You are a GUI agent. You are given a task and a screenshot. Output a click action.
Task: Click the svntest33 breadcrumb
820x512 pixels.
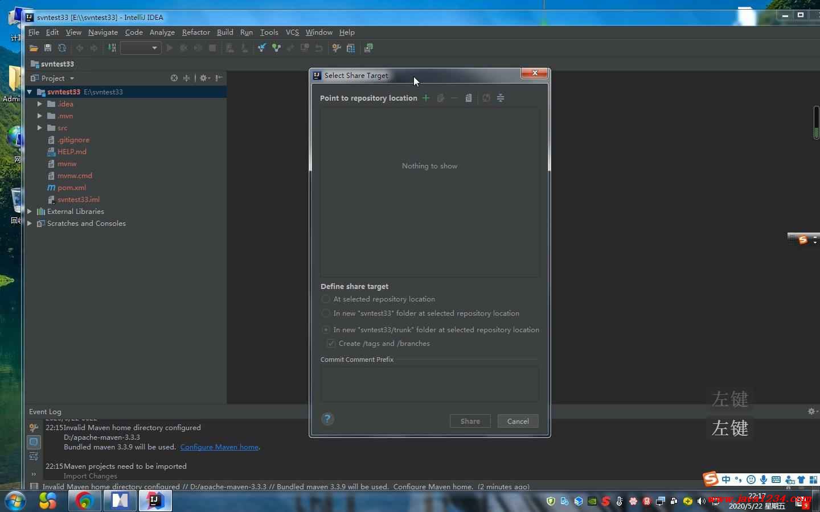[x=52, y=64]
